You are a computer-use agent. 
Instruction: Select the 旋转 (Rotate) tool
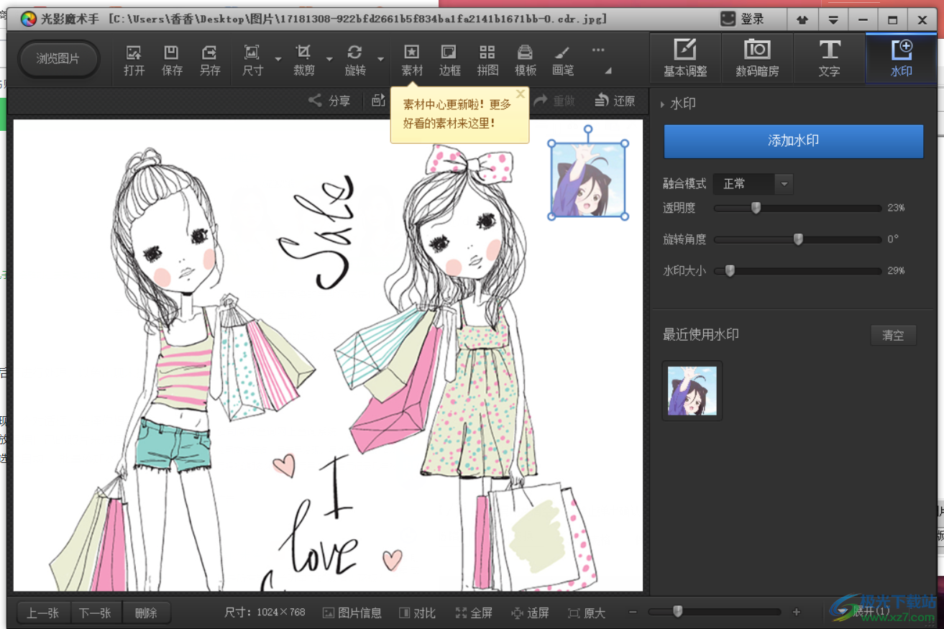click(x=355, y=60)
